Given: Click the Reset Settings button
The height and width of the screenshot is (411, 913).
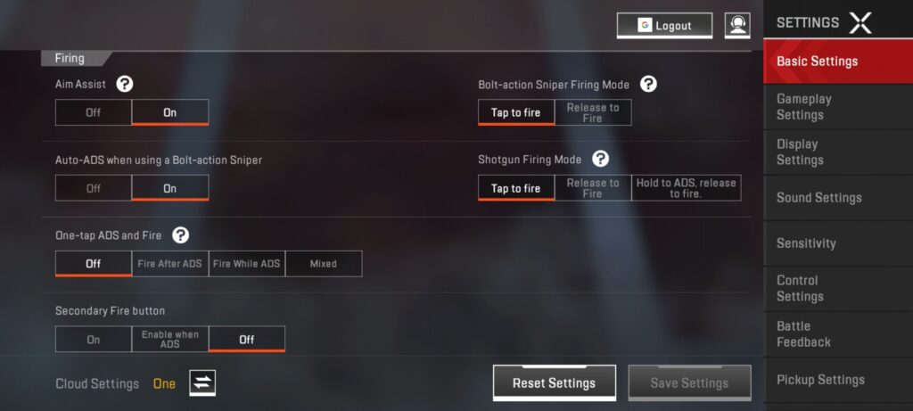Looking at the screenshot, I should (x=555, y=382).
